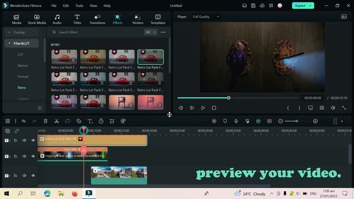Viewport: 354px width, 199px height.
Task: Open the Stock Media tab
Action: pos(37,19)
